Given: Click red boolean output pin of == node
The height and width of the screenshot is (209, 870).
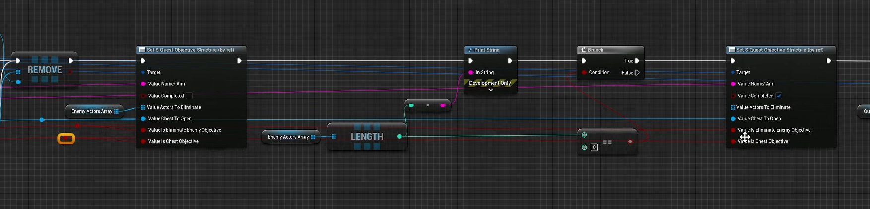Looking at the screenshot, I should click(630, 142).
